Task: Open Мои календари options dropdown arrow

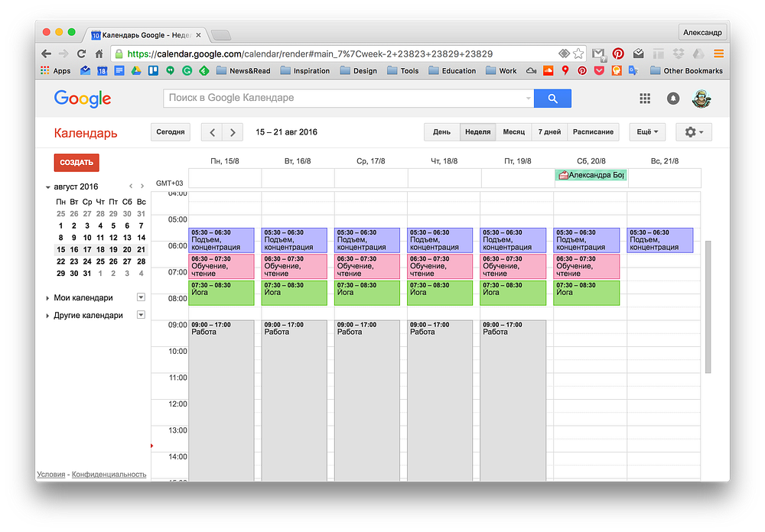Action: tap(141, 297)
